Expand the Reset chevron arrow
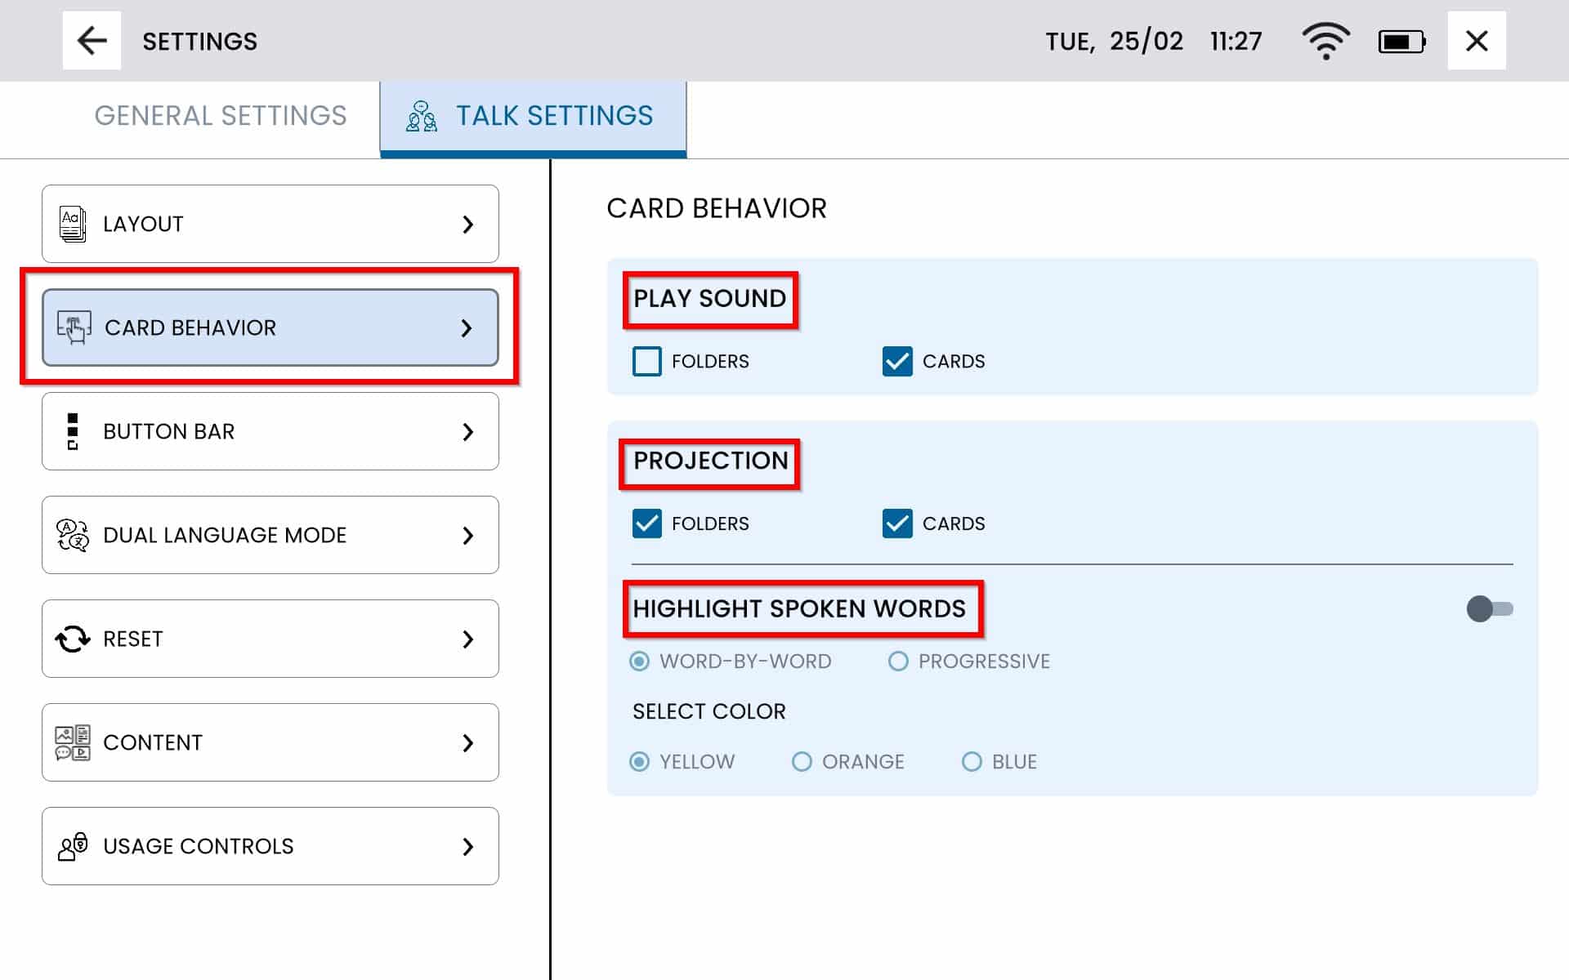Screen dimensions: 1569x980 pos(467,639)
